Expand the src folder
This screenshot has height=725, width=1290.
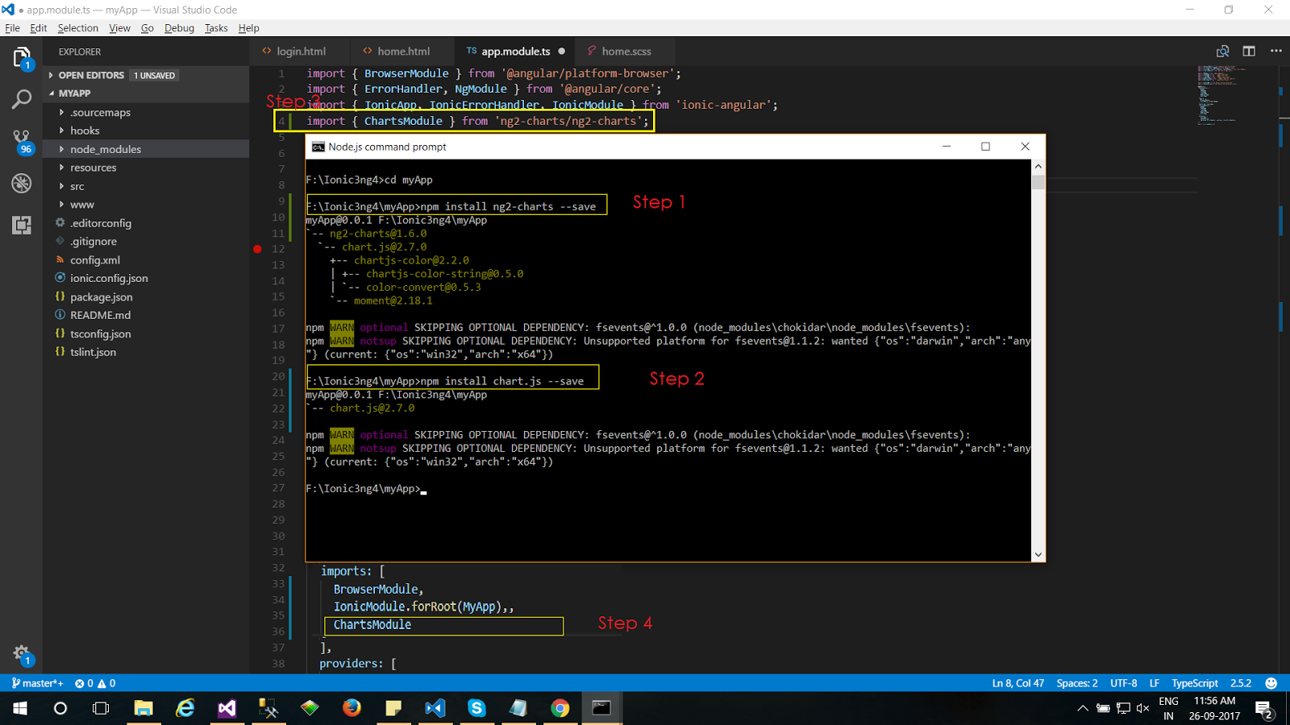pyautogui.click(x=77, y=185)
